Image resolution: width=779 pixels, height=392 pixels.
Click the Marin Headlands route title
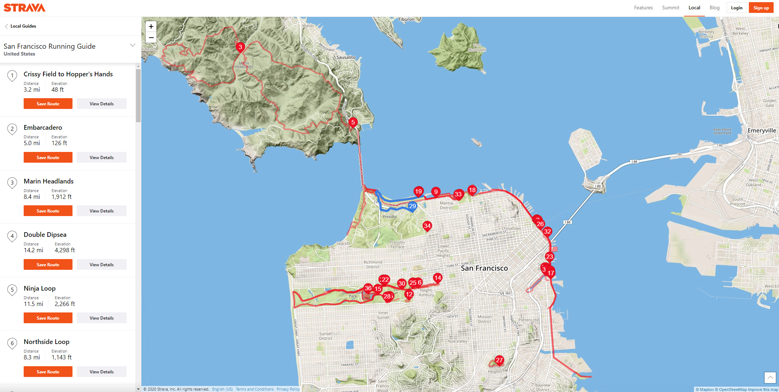click(48, 181)
